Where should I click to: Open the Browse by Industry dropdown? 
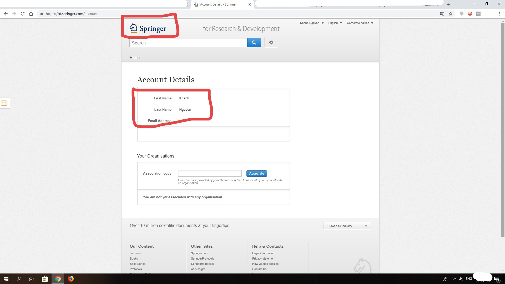(x=347, y=226)
